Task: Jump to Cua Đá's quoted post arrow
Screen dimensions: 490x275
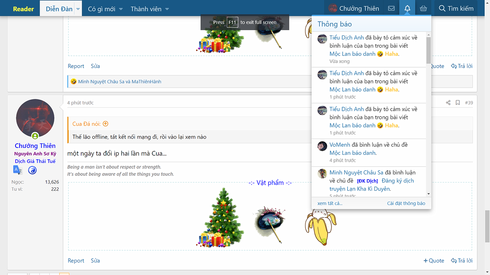Action: coord(105,124)
